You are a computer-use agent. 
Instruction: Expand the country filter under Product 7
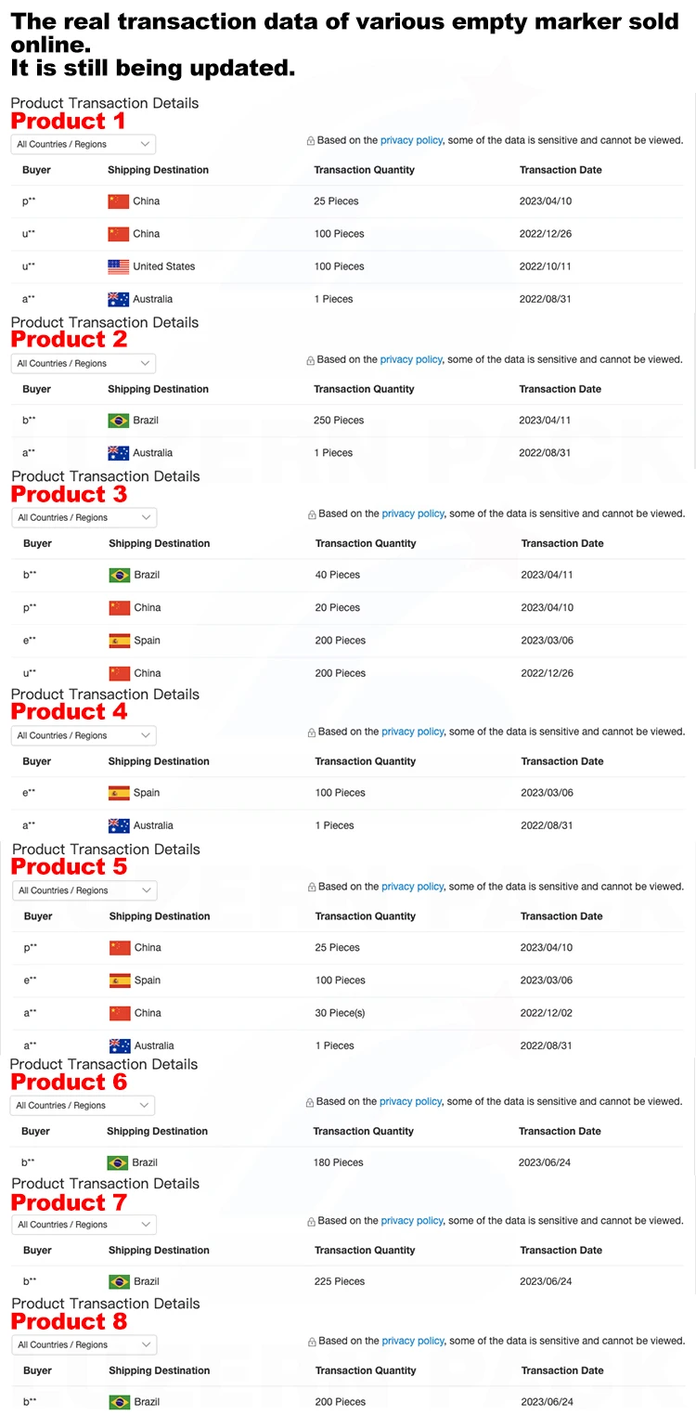tap(84, 1225)
